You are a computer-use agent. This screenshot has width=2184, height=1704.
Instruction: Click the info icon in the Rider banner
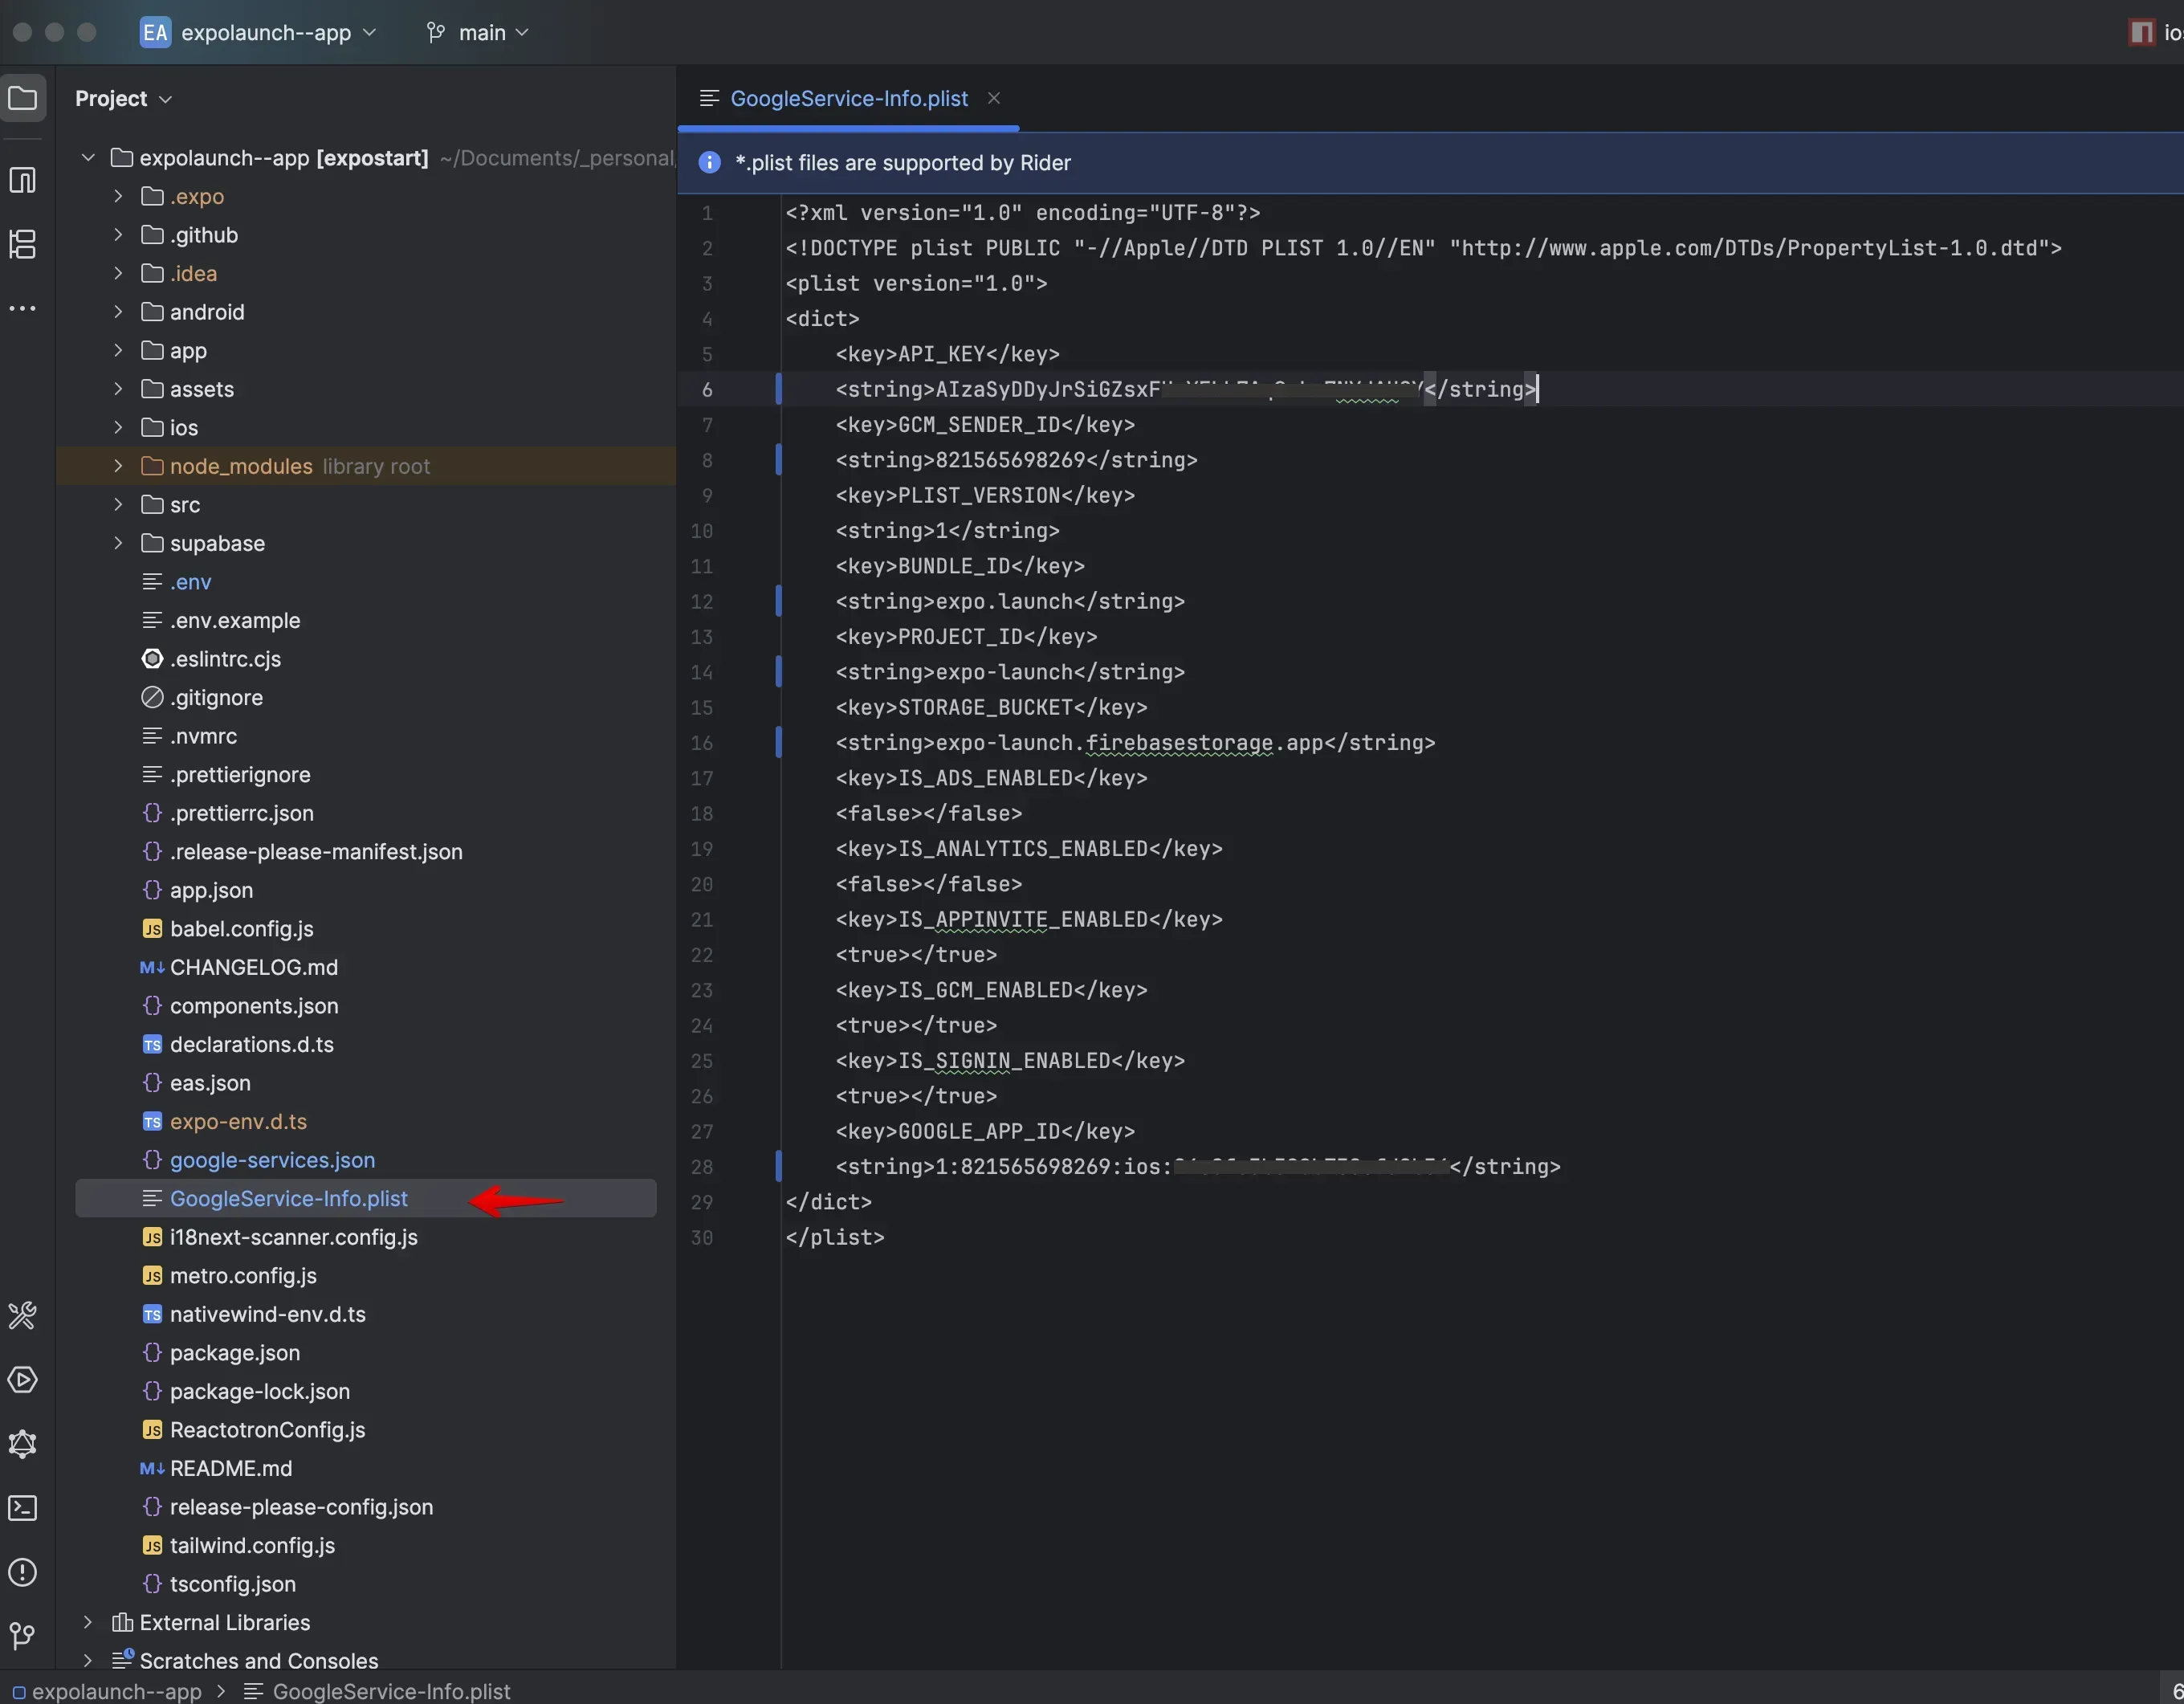(709, 162)
